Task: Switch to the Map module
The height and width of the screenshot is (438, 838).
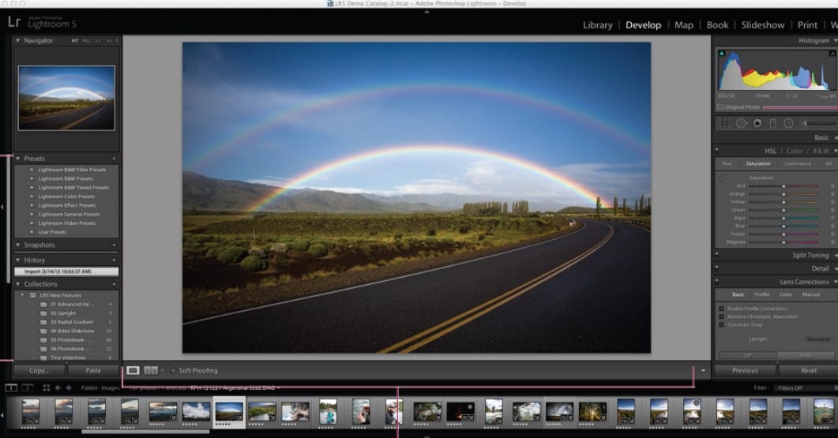Action: pyautogui.click(x=683, y=25)
